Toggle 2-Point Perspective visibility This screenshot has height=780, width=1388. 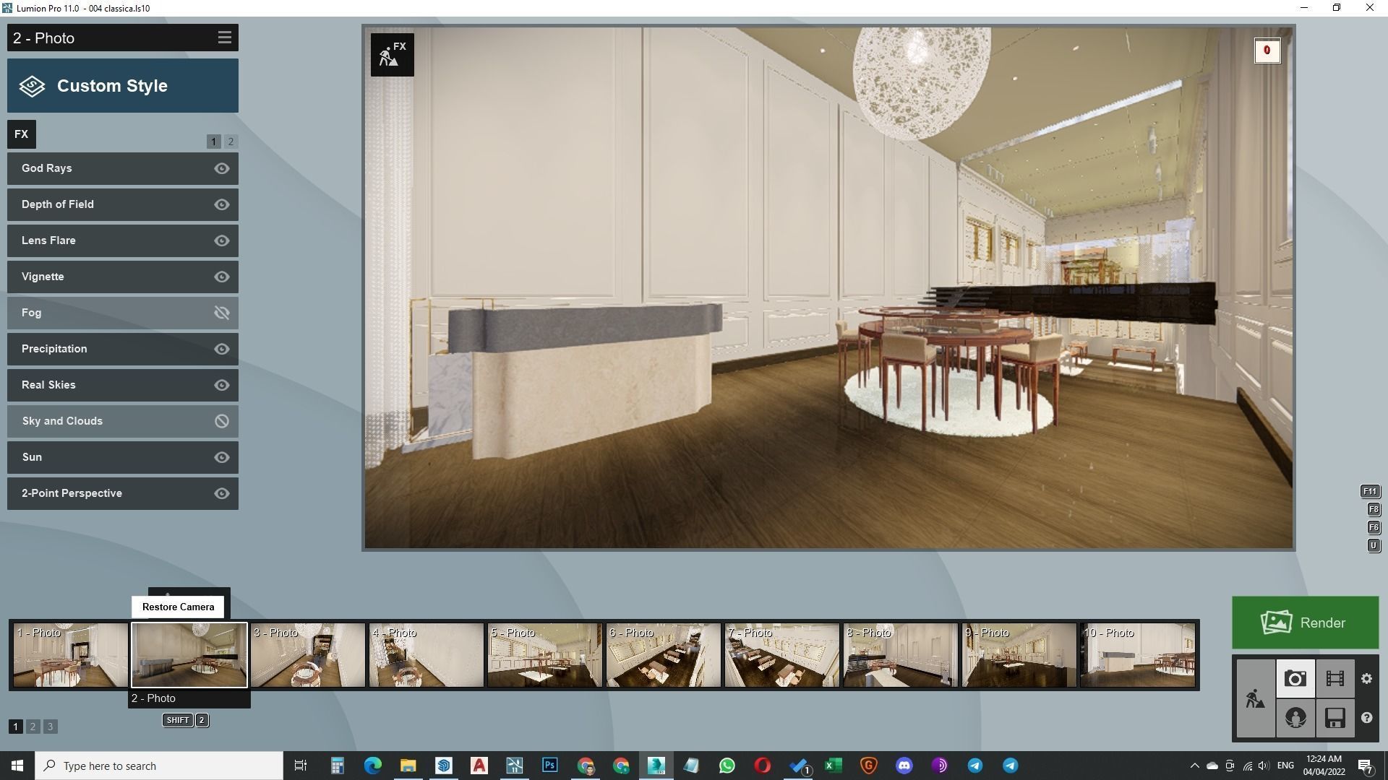tap(222, 493)
